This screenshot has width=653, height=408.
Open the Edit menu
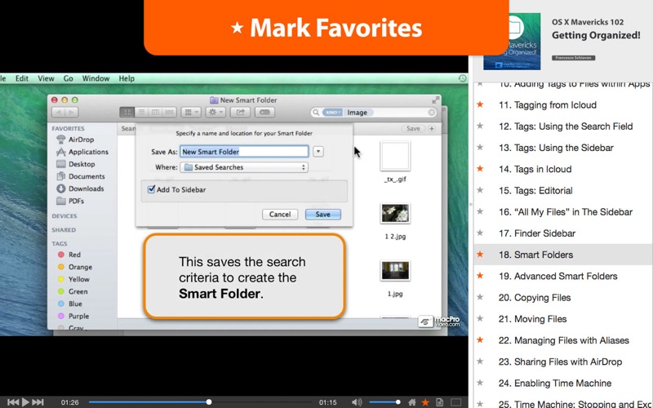pos(22,78)
